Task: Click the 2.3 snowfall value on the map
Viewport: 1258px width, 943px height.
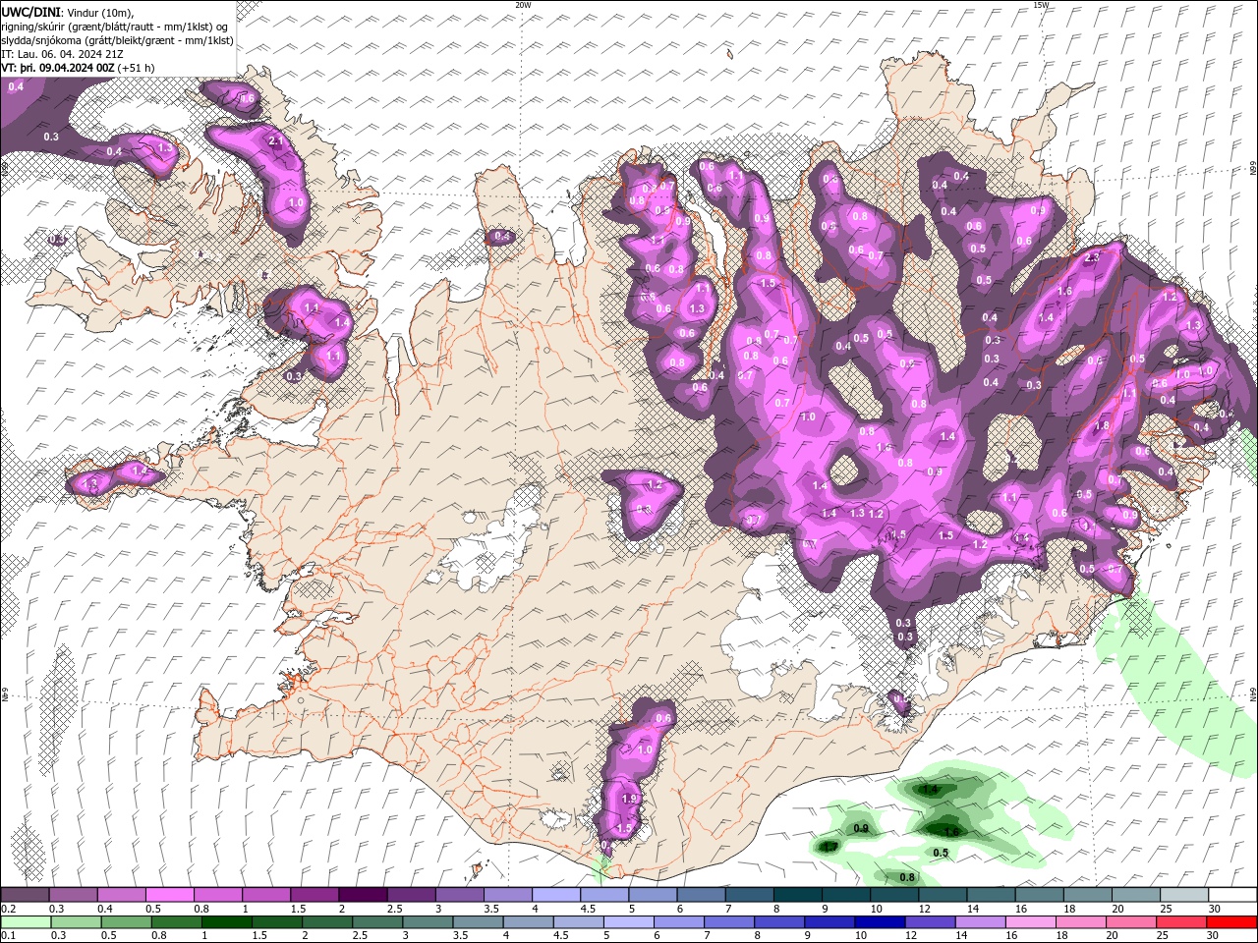Action: [x=1091, y=257]
